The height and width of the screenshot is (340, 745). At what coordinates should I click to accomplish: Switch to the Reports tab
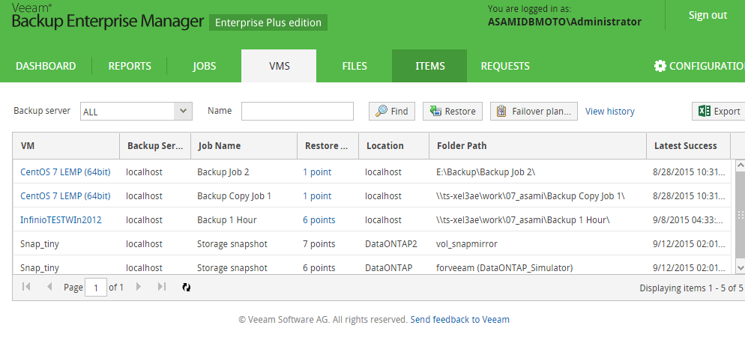(130, 66)
